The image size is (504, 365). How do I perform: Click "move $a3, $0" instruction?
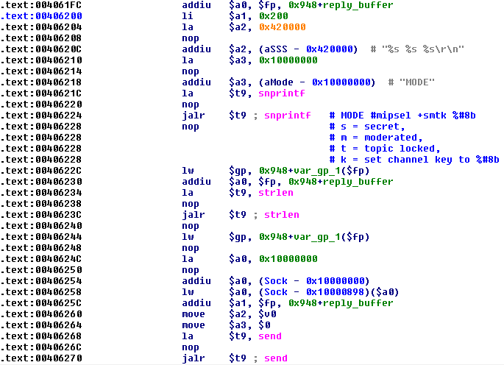[227, 325]
